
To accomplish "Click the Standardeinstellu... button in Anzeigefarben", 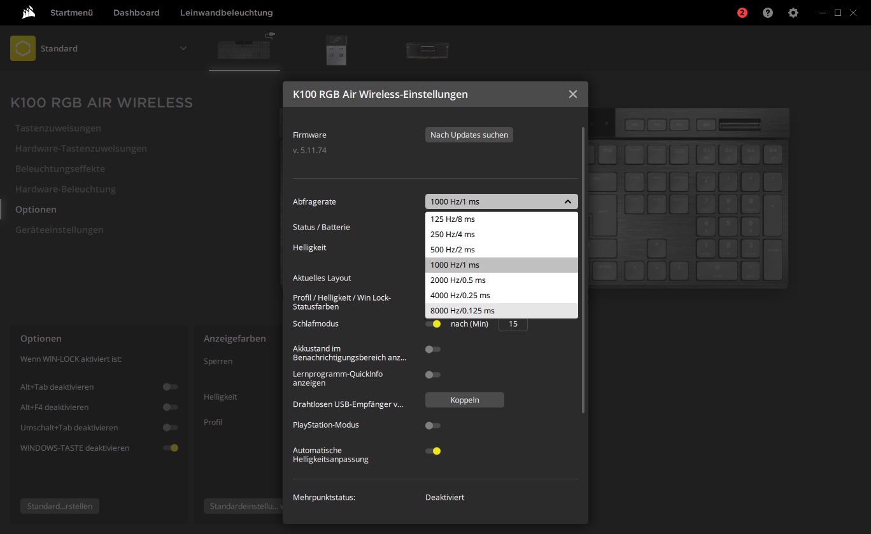I will pos(243,506).
